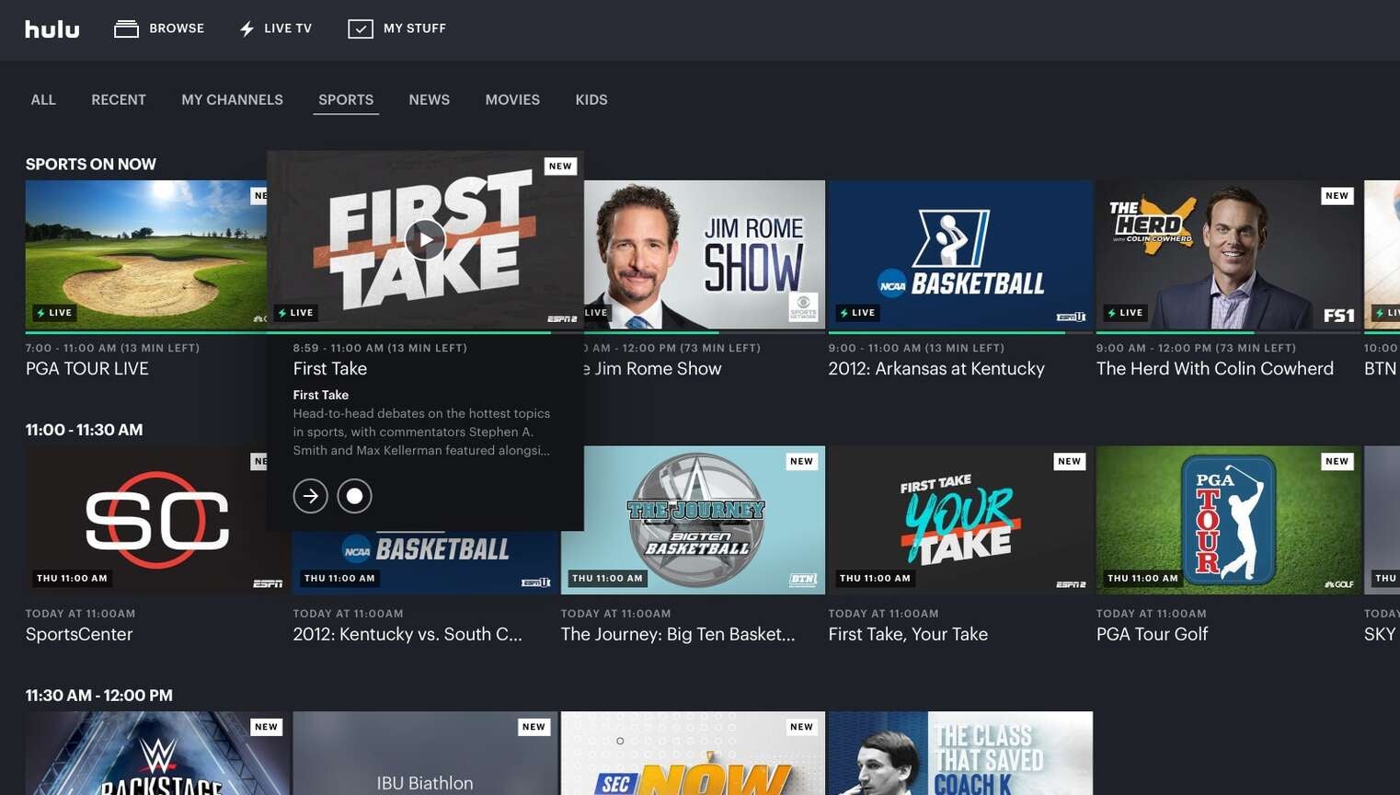Click '2012: Kentucky vs. South C...' title
The height and width of the screenshot is (795, 1400).
407,634
